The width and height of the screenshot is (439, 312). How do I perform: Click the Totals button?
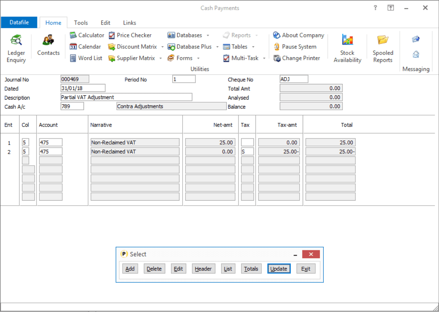tap(251, 269)
